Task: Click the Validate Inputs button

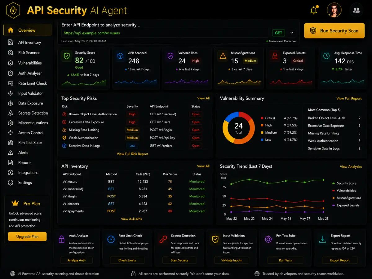Action: click(x=232, y=260)
